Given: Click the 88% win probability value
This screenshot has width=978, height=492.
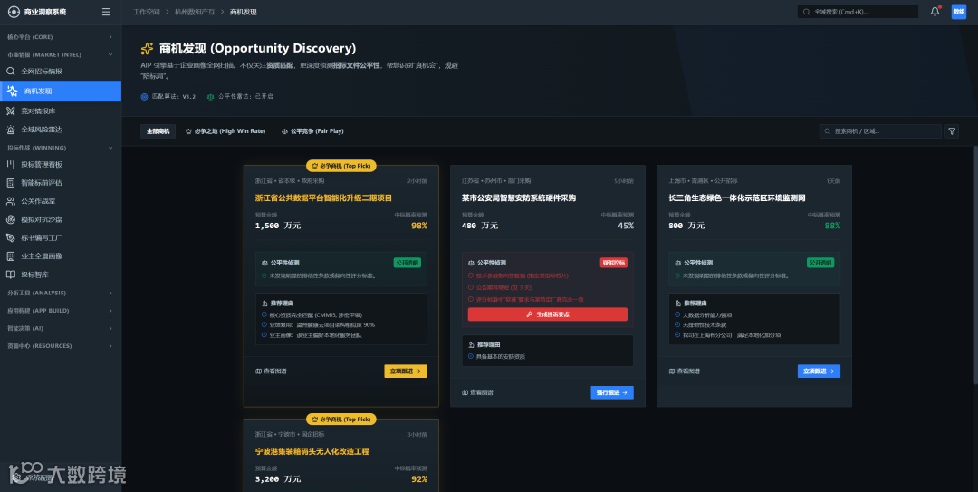Looking at the screenshot, I should tap(833, 226).
